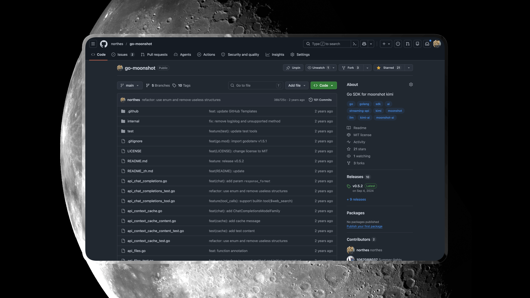530x298 pixels.
Task: Open the Agents tab
Action: point(182,55)
